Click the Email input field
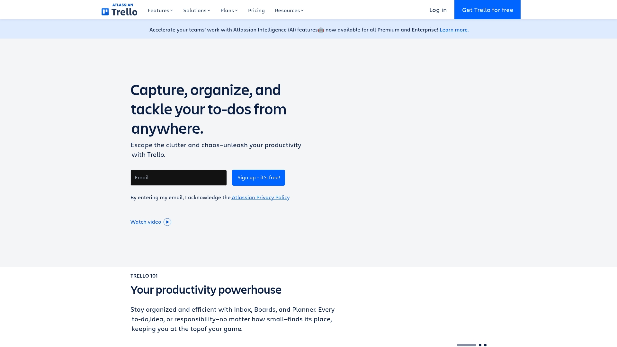This screenshot has height=347, width=617. [178, 177]
